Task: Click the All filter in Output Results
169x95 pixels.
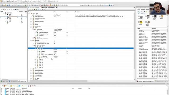Action: pyautogui.click(x=2, y=86)
